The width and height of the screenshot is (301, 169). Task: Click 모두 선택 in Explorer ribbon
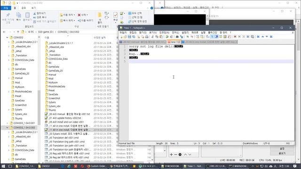coord(135,13)
